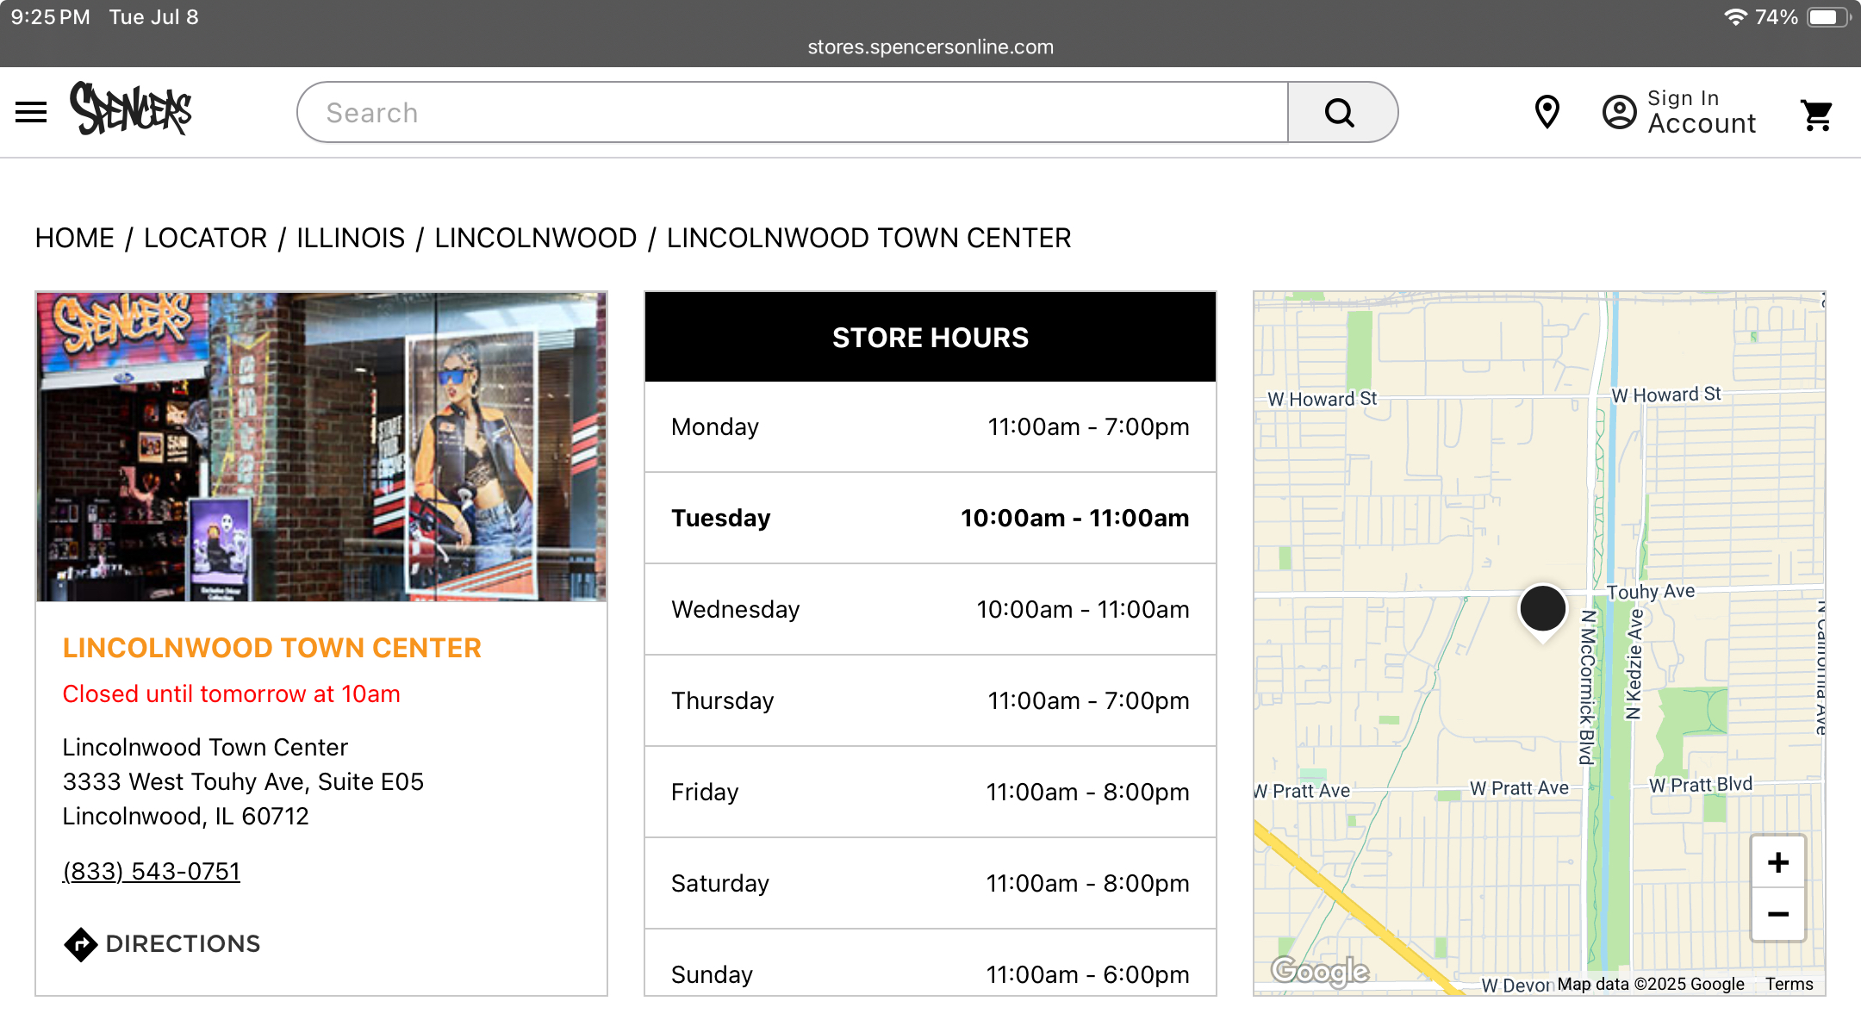Click the orange Lincolnwood Town Center heading

click(272, 648)
